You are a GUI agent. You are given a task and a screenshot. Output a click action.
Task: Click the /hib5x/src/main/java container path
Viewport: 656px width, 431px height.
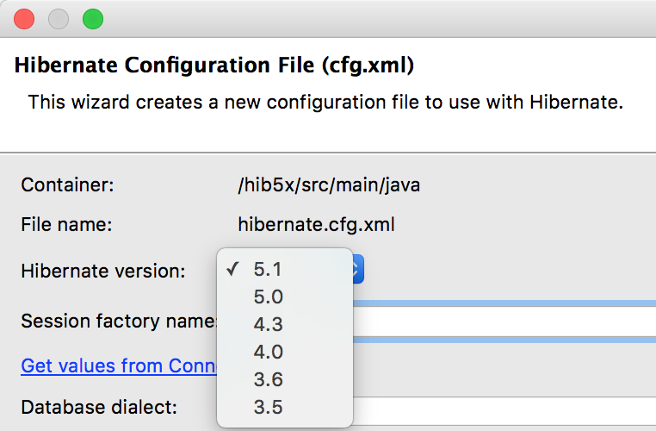pyautogui.click(x=329, y=184)
